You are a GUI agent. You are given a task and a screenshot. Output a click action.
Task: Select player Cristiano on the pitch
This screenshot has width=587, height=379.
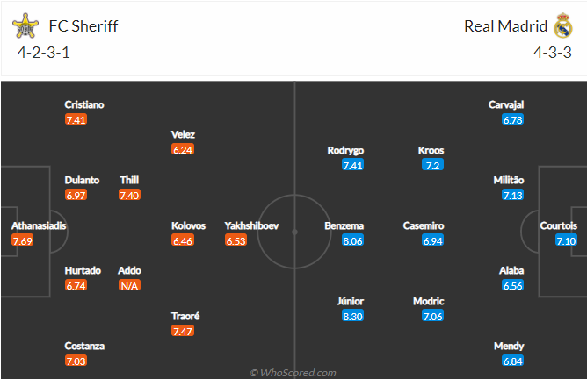coord(84,104)
